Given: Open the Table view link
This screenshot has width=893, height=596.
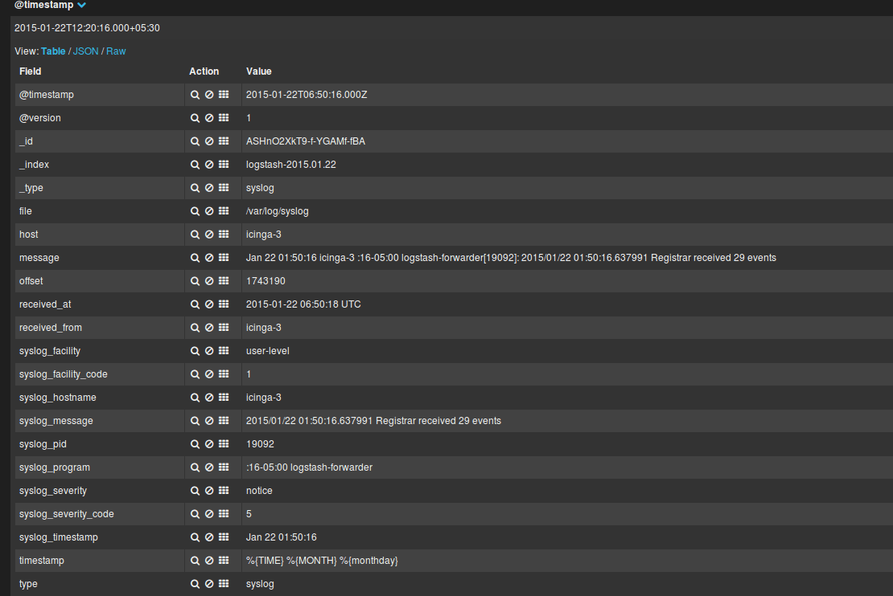Looking at the screenshot, I should (x=53, y=51).
